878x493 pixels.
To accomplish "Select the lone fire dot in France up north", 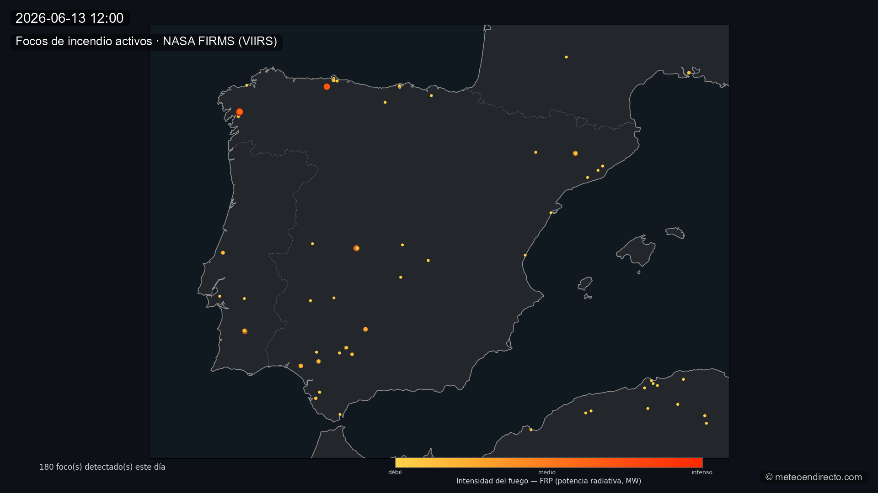I will (x=566, y=57).
